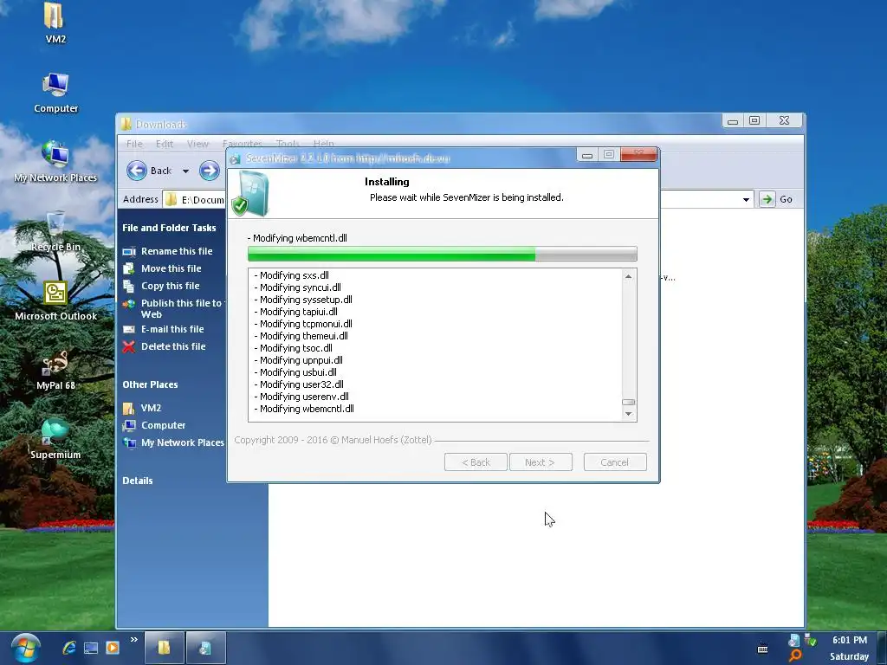Click the log scrollbar up arrow
The image size is (887, 665).
(628, 276)
